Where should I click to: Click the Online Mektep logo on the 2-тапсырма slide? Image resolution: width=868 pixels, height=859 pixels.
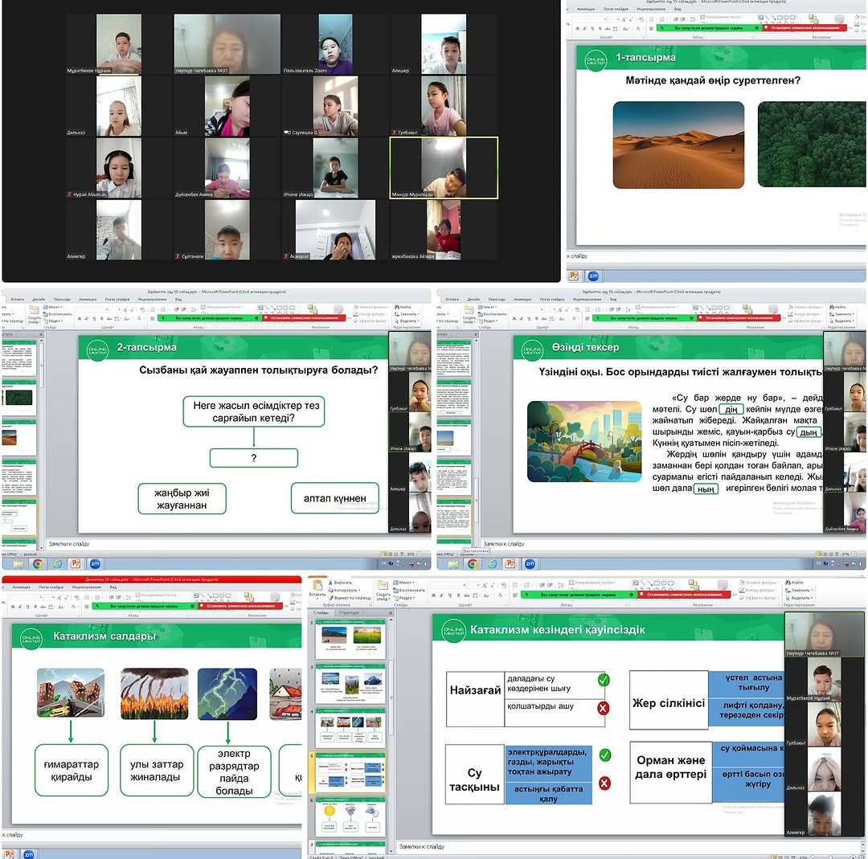pyautogui.click(x=97, y=351)
